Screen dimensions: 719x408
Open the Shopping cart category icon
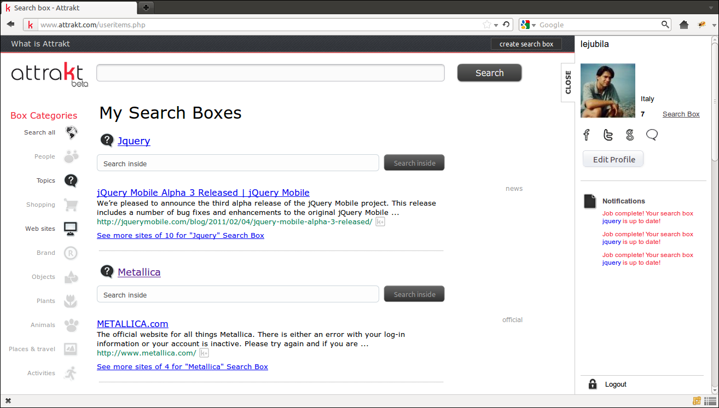[x=71, y=205]
